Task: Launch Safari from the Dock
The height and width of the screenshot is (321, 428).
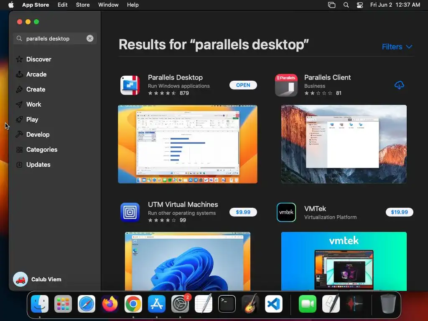Action: (x=87, y=304)
